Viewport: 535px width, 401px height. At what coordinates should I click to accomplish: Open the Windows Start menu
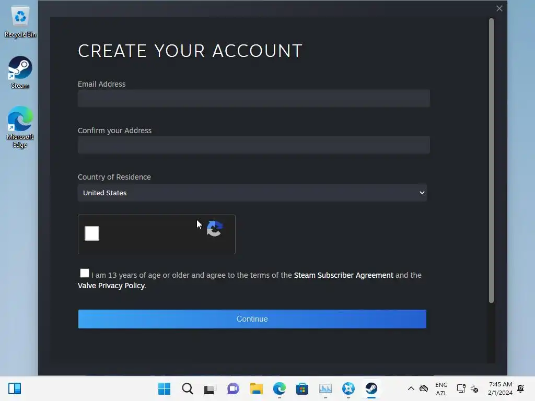[x=165, y=388]
